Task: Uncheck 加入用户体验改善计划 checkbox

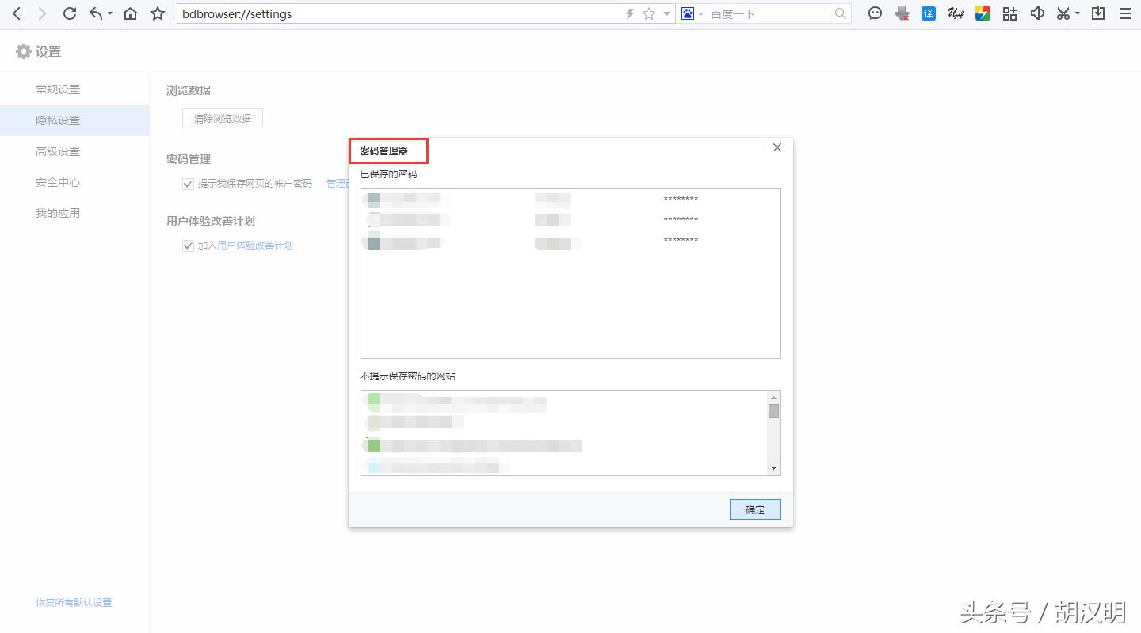Action: pyautogui.click(x=188, y=246)
